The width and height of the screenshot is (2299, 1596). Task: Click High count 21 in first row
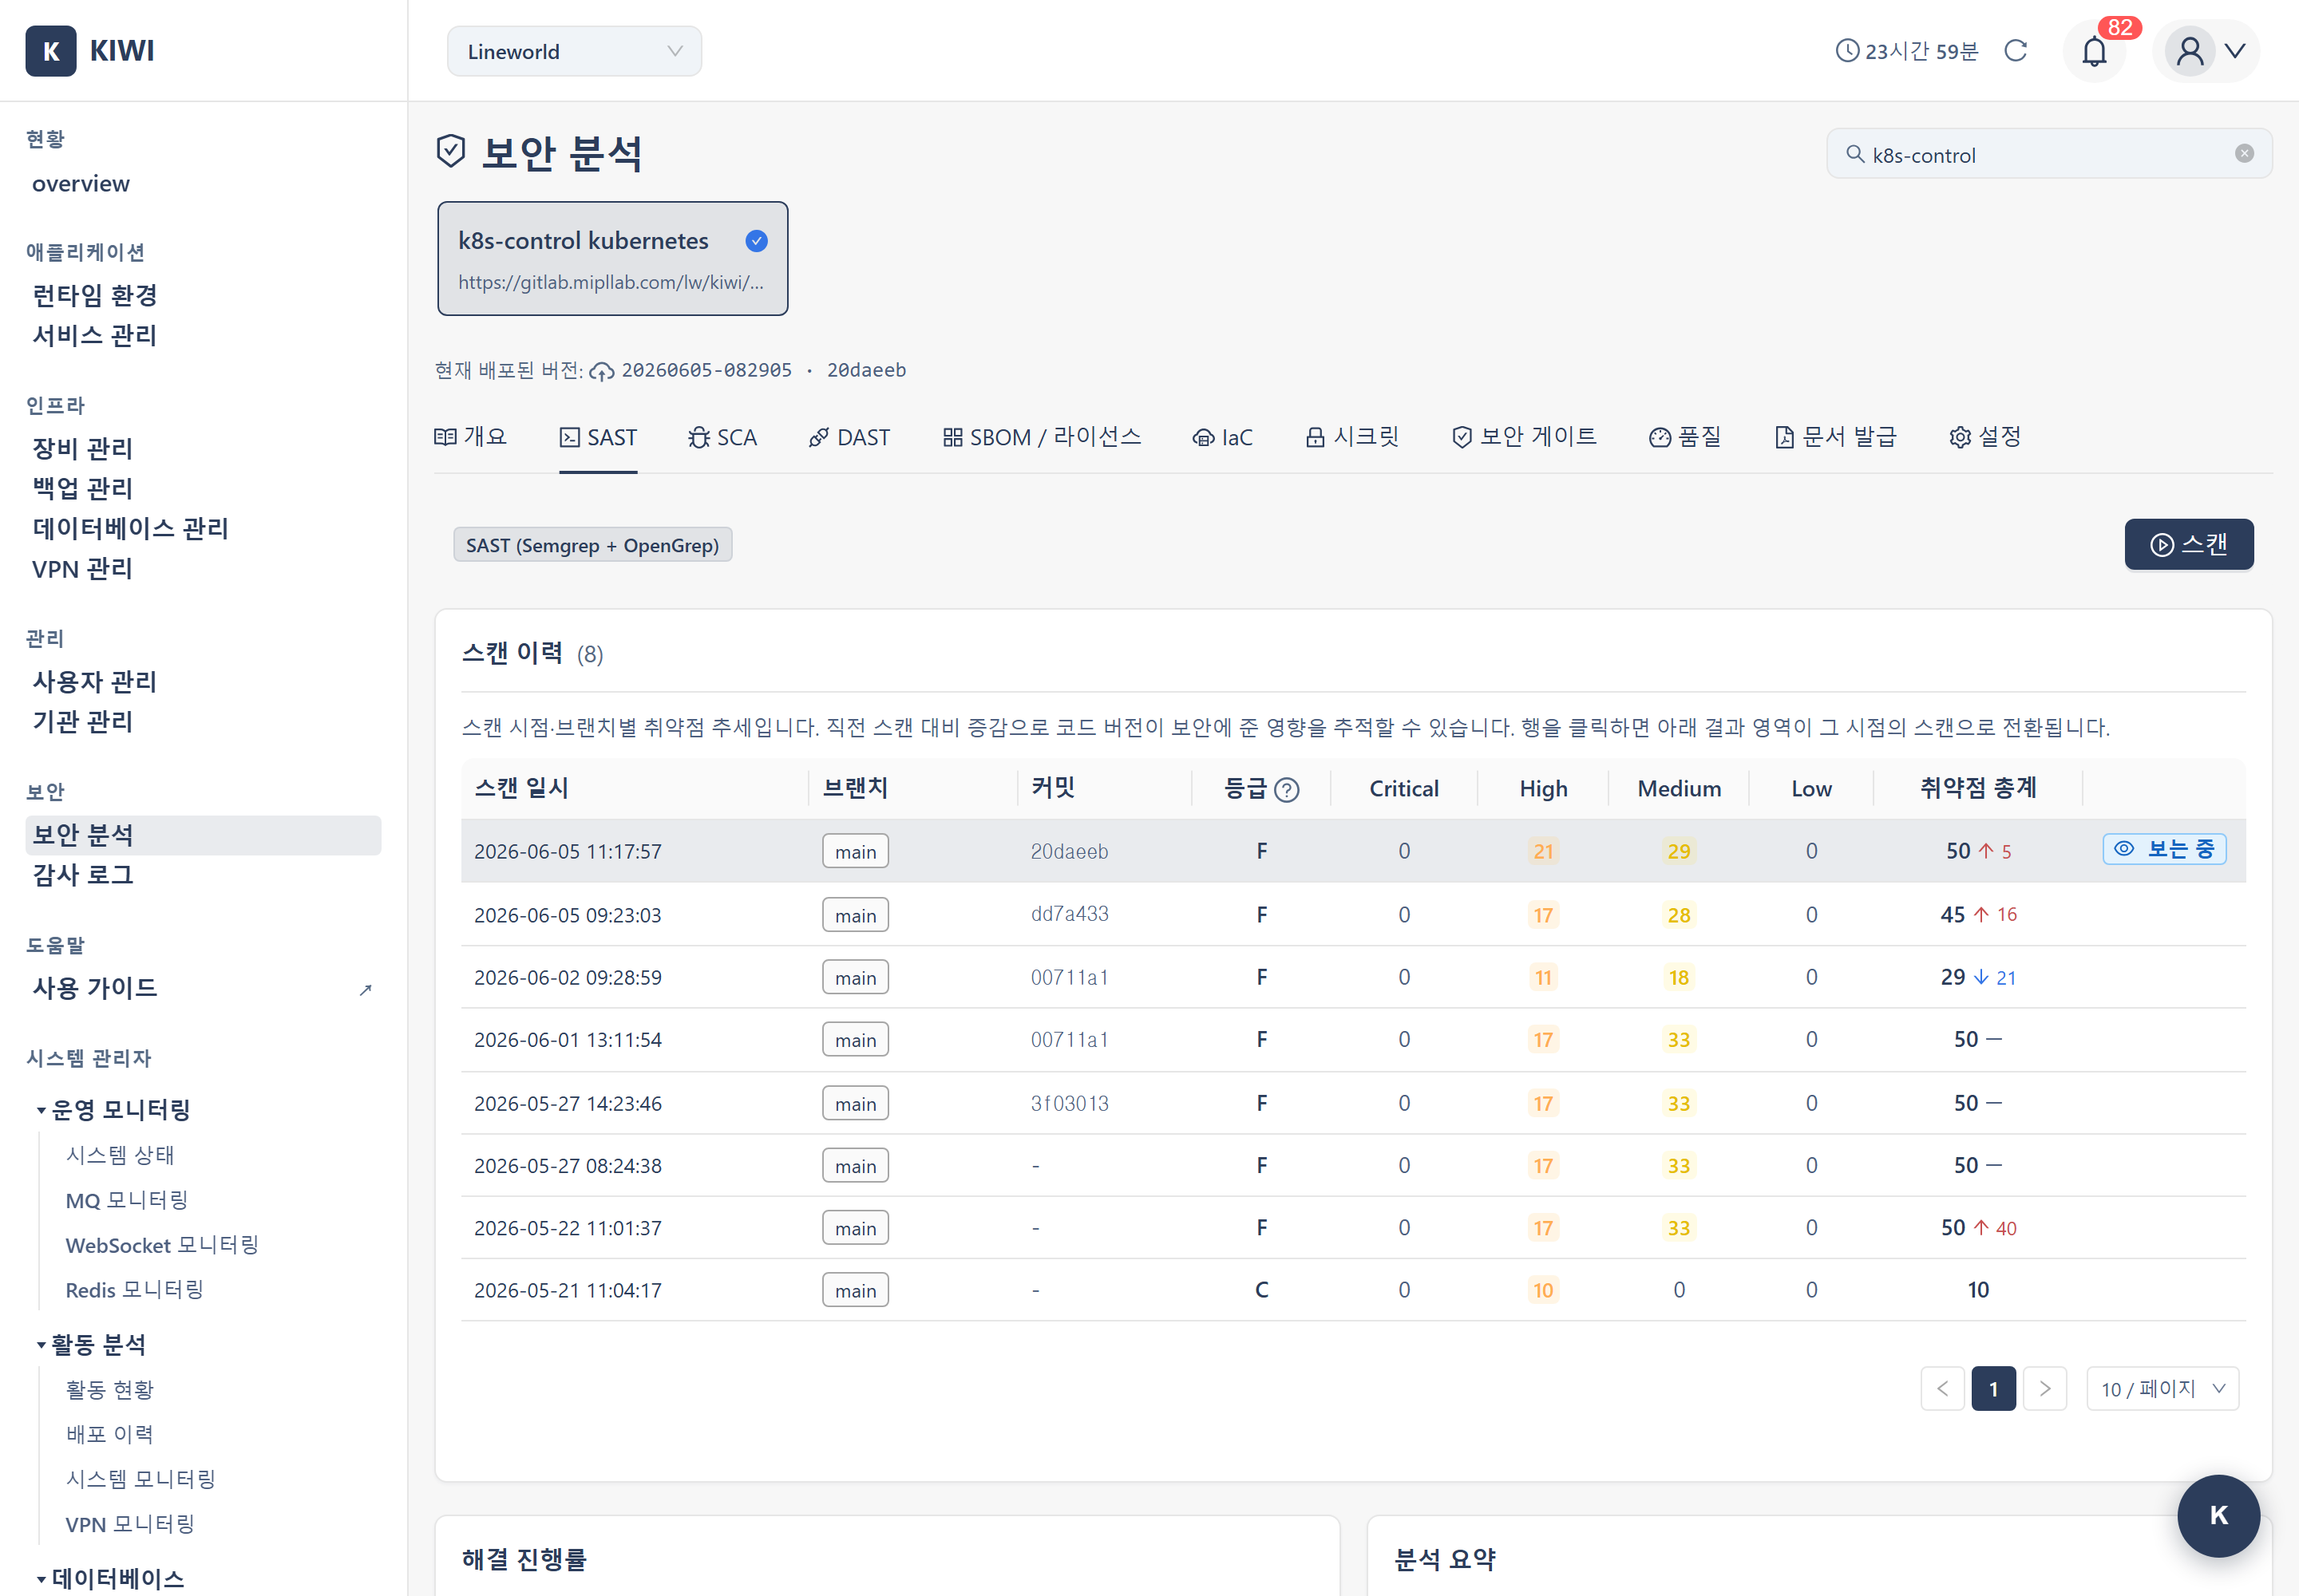pos(1544,851)
